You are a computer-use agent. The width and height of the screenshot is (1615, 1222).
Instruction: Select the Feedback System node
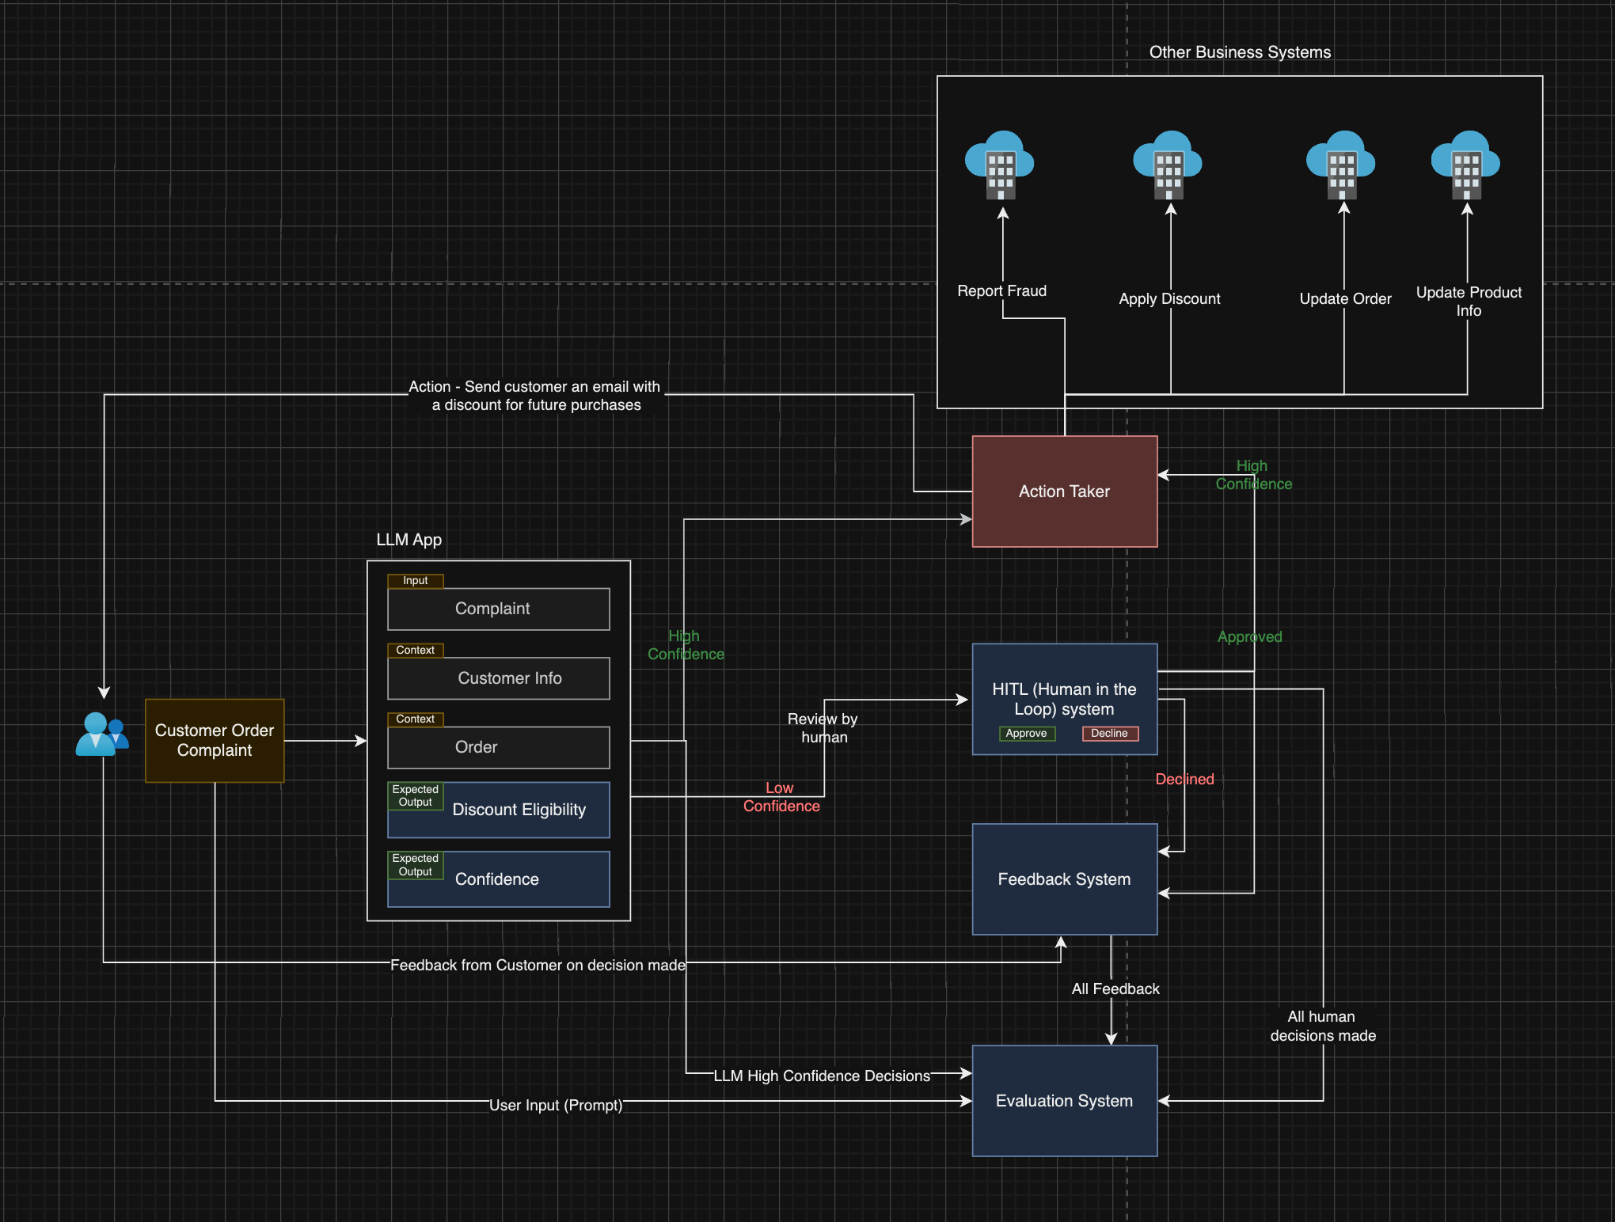pyautogui.click(x=1064, y=879)
